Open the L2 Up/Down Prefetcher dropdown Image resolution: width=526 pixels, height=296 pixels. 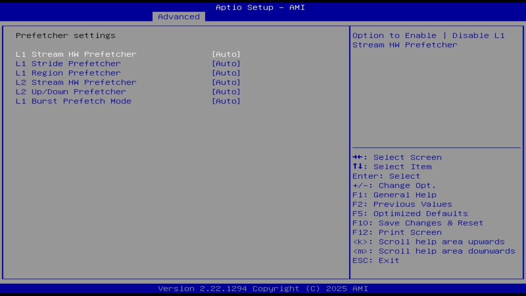coord(226,92)
